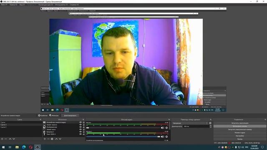Open the Tools menu
The width and height of the screenshot is (267, 150).
coord(61,5)
